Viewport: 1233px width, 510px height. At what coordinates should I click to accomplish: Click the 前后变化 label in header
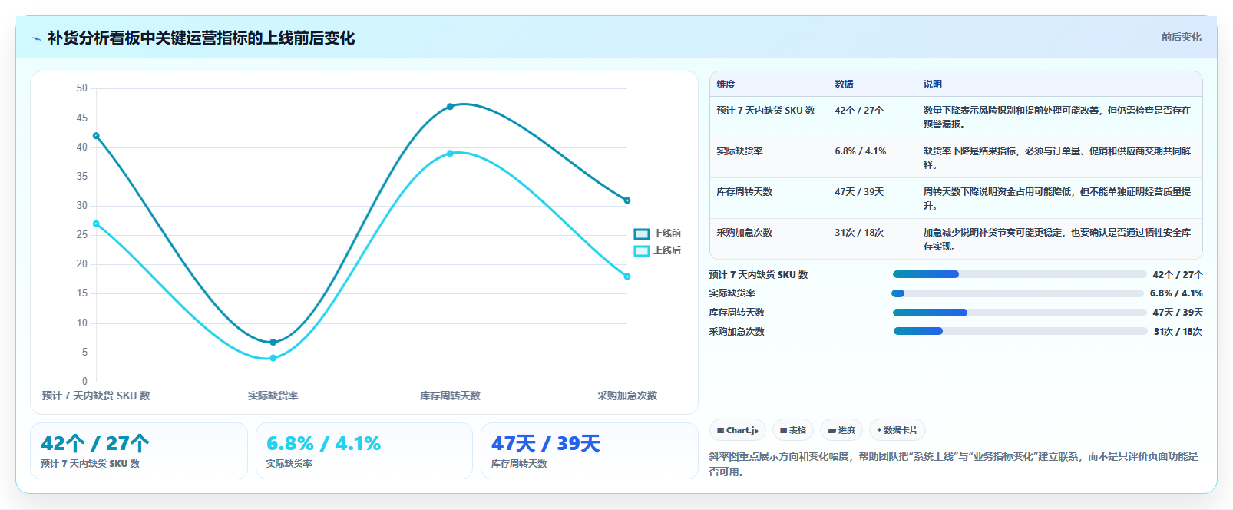1181,37
